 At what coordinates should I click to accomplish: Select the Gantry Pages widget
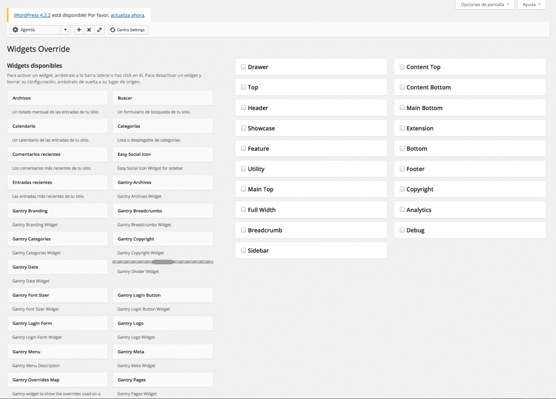pos(163,379)
